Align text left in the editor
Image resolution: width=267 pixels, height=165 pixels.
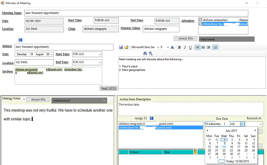coord(197,47)
